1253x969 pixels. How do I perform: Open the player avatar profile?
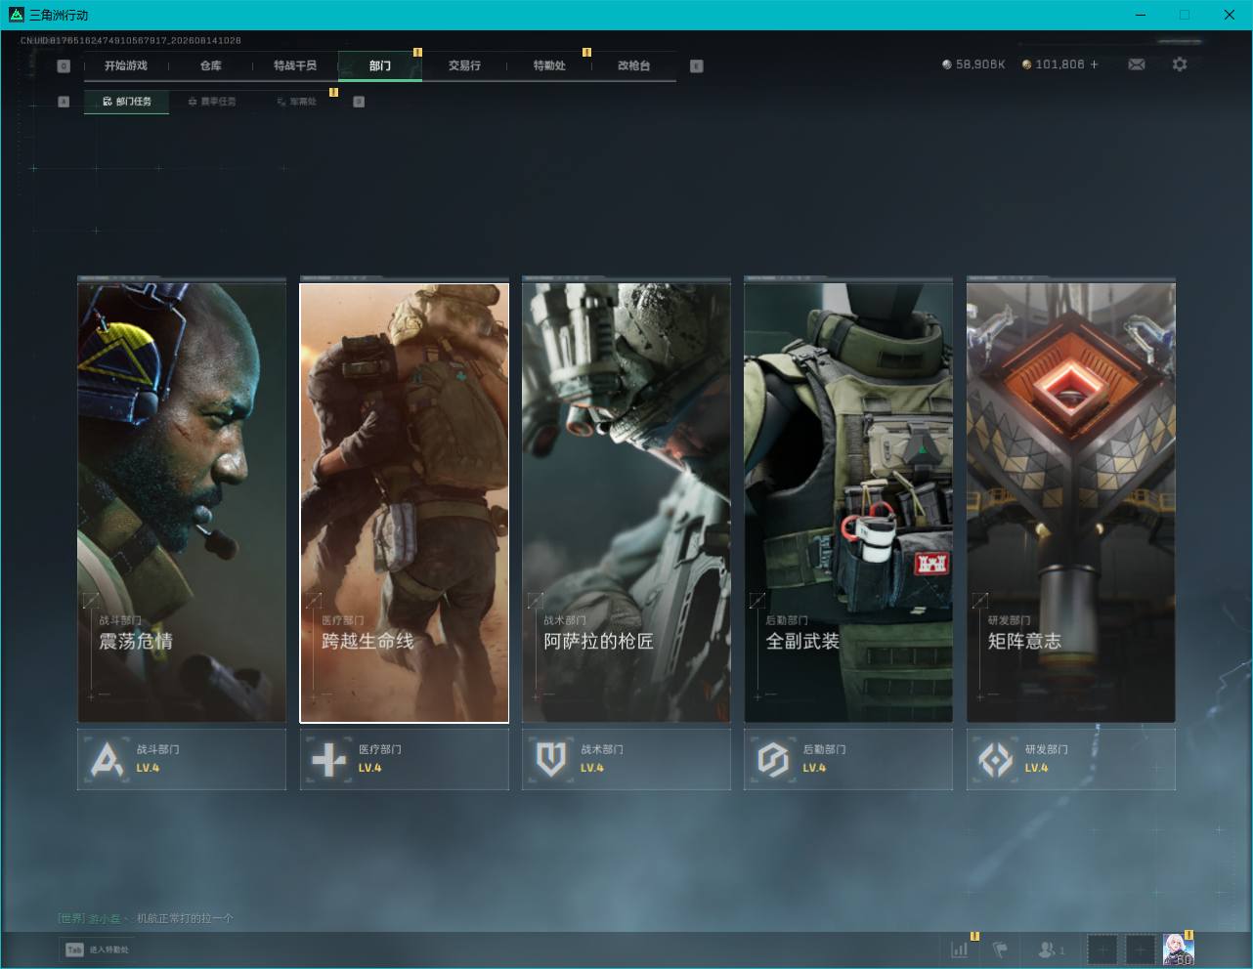[x=1178, y=948]
